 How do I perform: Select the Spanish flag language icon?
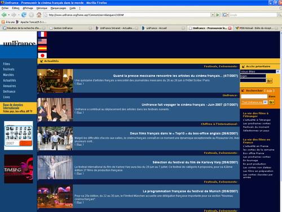42,49
